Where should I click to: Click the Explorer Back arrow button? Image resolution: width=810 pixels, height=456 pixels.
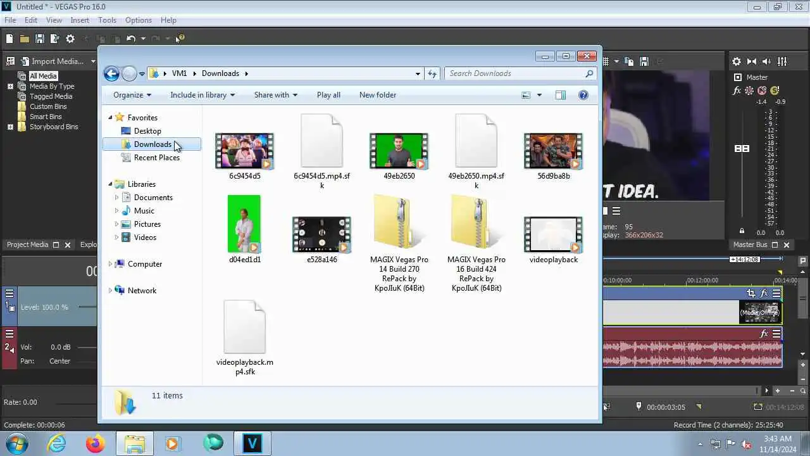tap(111, 73)
